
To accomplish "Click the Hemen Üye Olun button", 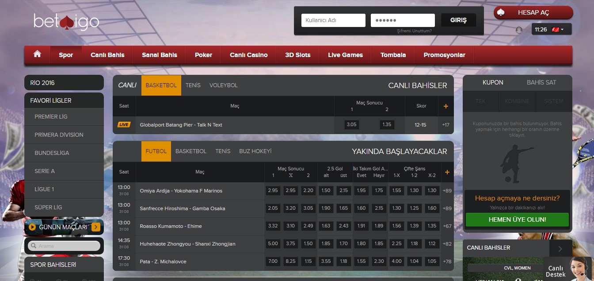I will click(x=517, y=219).
